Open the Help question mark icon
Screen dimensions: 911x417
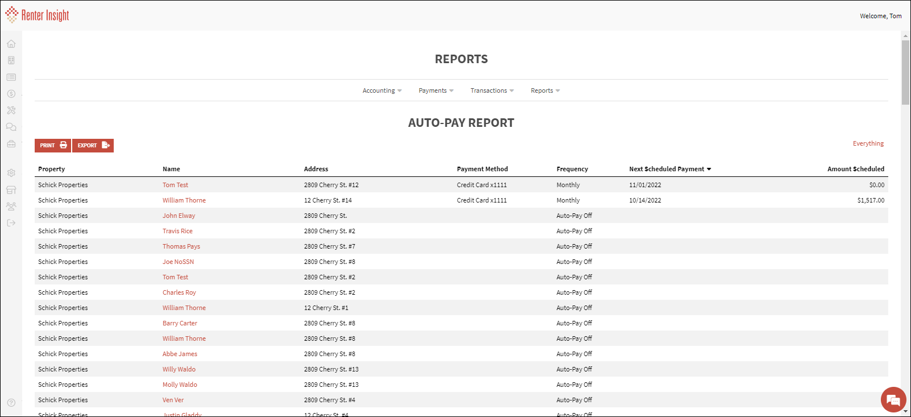[11, 403]
